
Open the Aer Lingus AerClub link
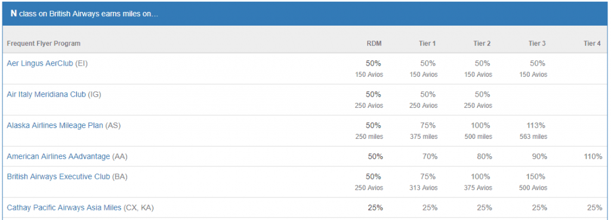click(40, 63)
